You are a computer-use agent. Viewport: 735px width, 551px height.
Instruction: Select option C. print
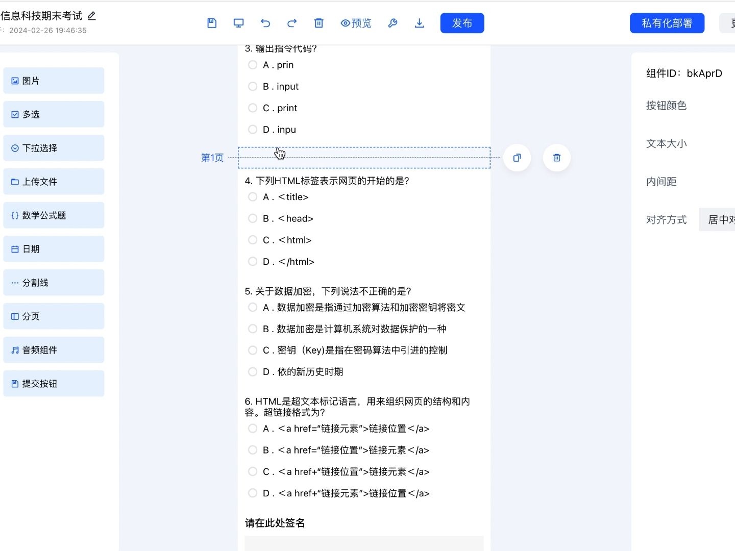253,108
